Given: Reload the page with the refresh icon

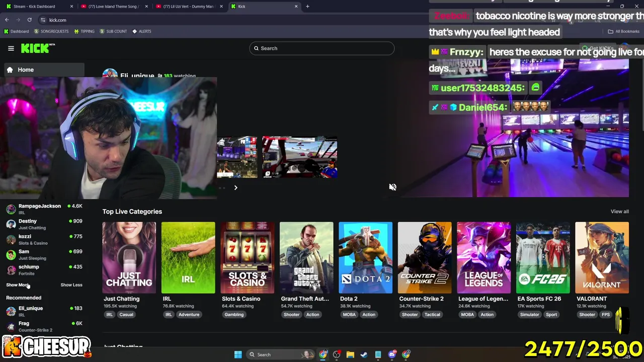Looking at the screenshot, I should click(29, 20).
